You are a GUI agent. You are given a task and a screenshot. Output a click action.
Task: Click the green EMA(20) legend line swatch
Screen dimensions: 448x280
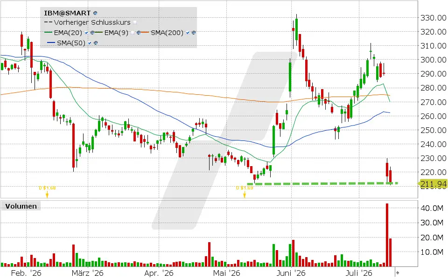click(48, 32)
